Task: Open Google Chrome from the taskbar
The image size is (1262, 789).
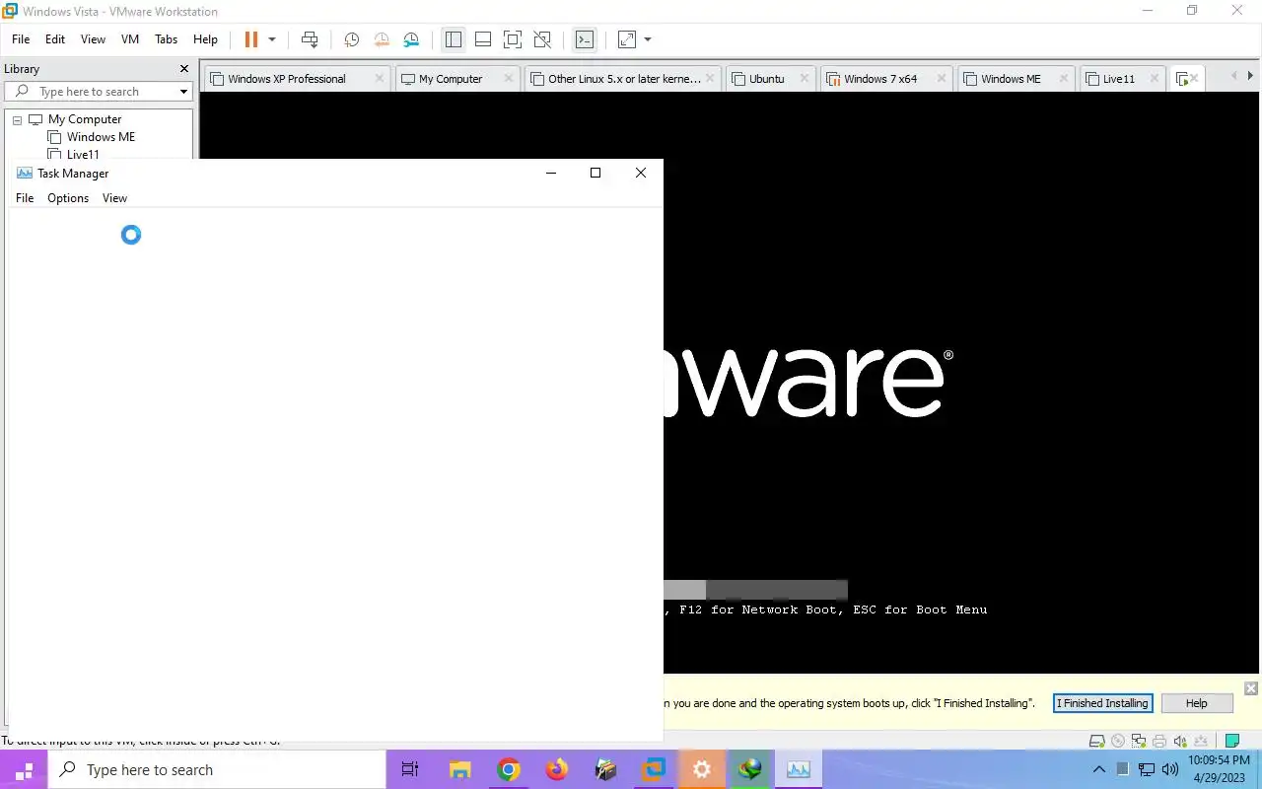Action: click(508, 769)
